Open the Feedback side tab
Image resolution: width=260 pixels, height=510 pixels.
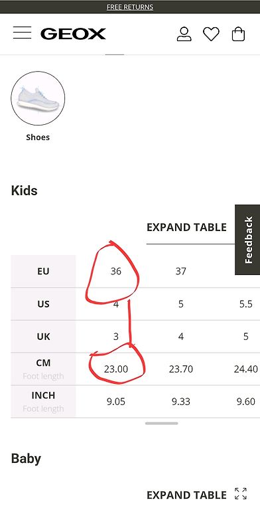click(247, 240)
